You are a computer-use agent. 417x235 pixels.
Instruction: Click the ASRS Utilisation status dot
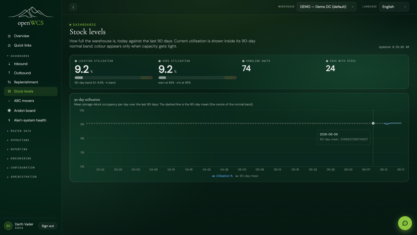[160, 61]
